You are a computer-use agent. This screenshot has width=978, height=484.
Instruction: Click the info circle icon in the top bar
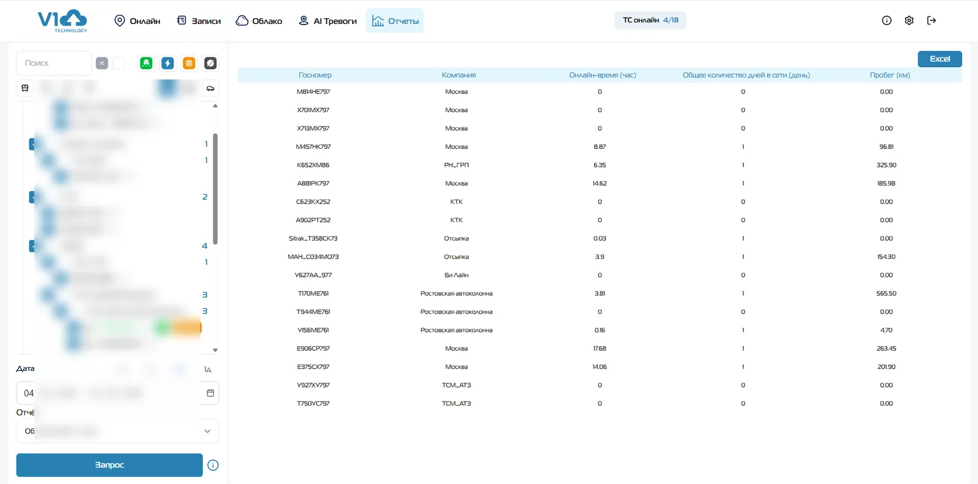click(x=887, y=20)
